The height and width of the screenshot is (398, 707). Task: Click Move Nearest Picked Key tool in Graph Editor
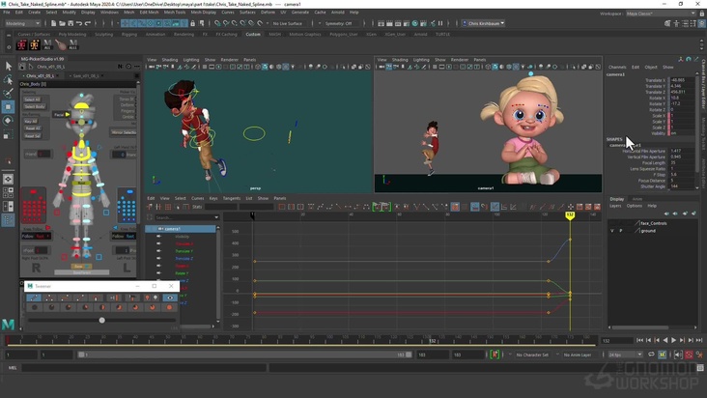150,207
